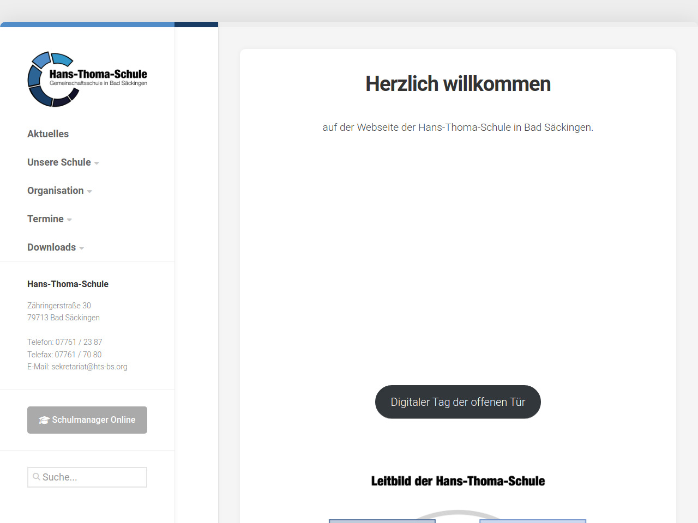
Task: Click the Telefon number 07761 / 23 87
Action: [x=79, y=342]
